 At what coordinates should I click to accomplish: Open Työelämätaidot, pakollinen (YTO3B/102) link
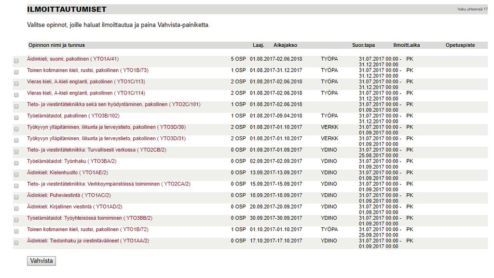73,116
